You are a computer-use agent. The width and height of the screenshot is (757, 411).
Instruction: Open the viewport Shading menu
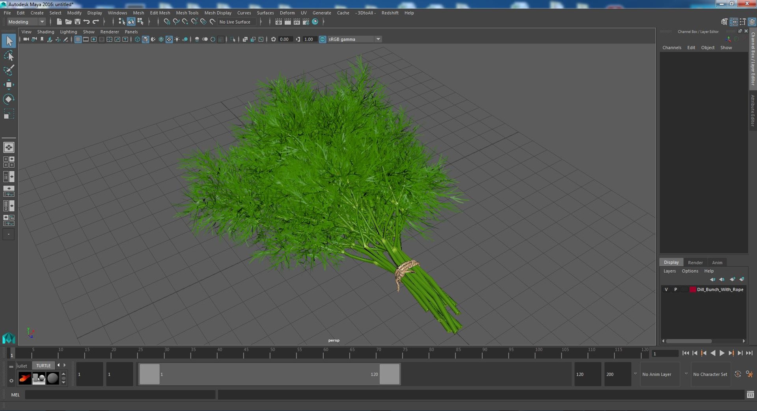tap(46, 32)
